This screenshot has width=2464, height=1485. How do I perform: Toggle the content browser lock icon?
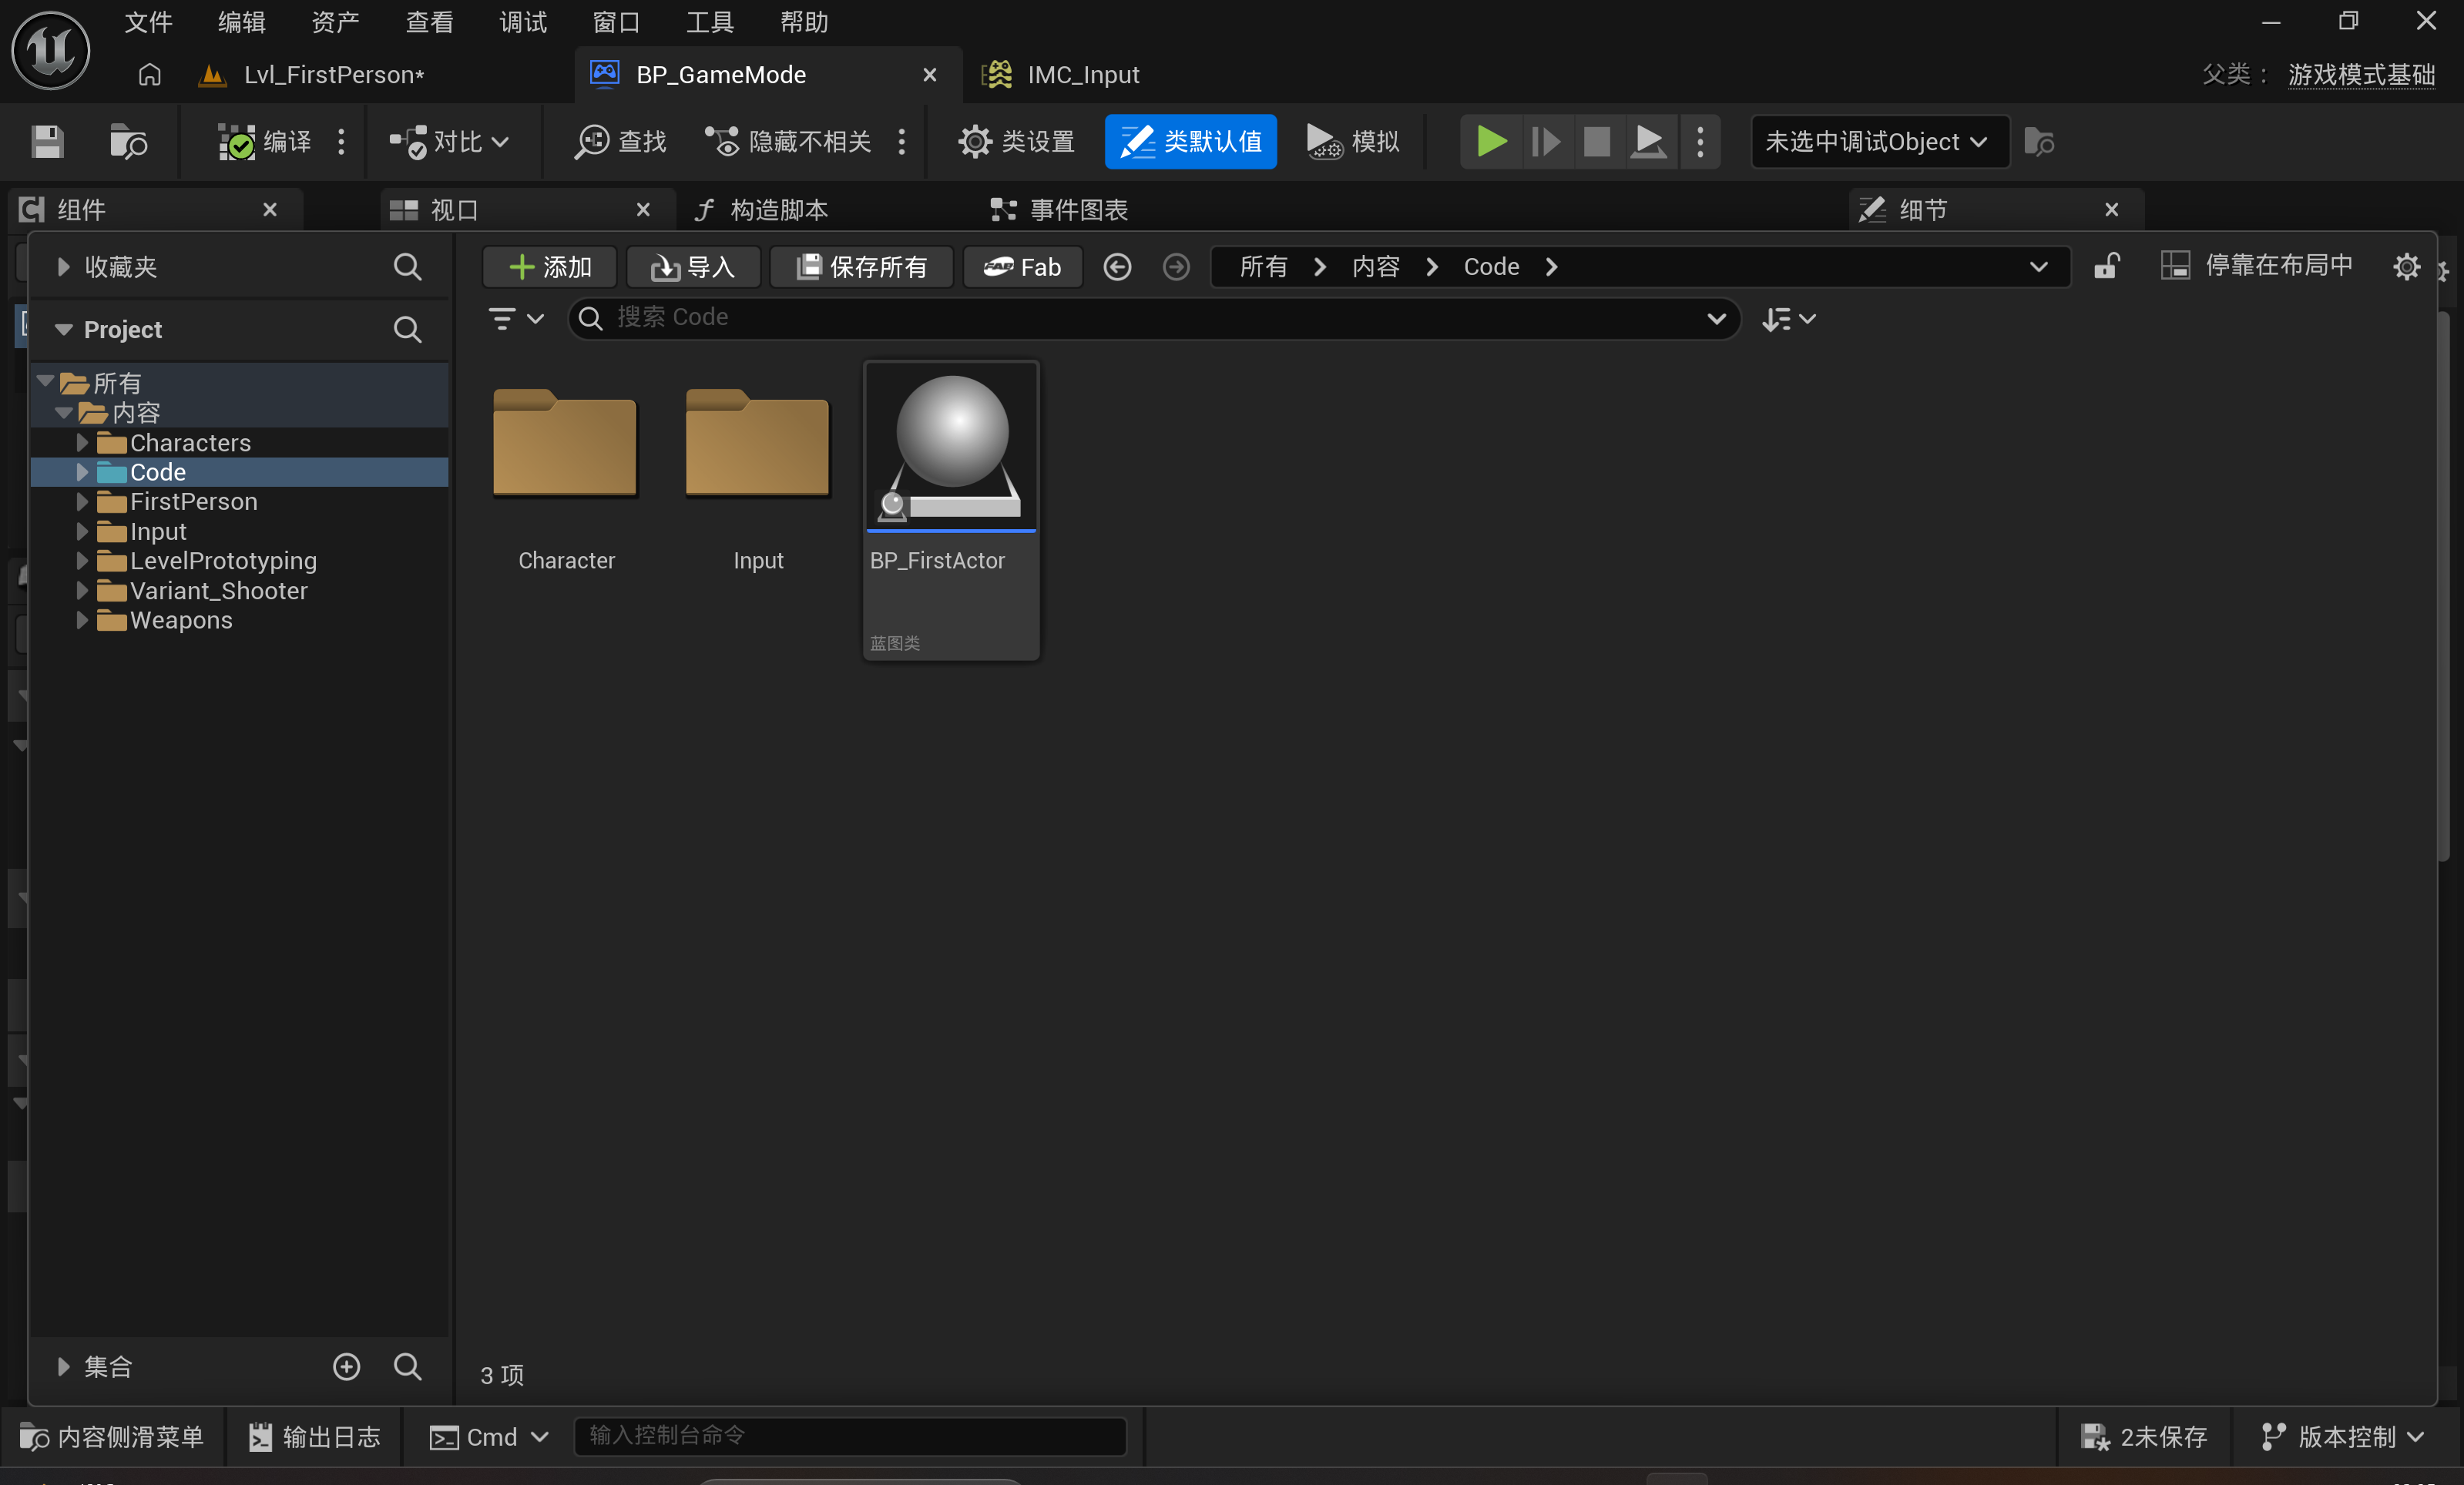point(2107,266)
